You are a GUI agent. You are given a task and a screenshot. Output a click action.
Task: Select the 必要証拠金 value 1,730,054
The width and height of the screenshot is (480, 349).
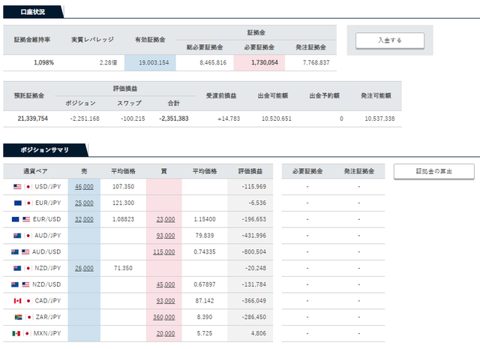pyautogui.click(x=265, y=62)
